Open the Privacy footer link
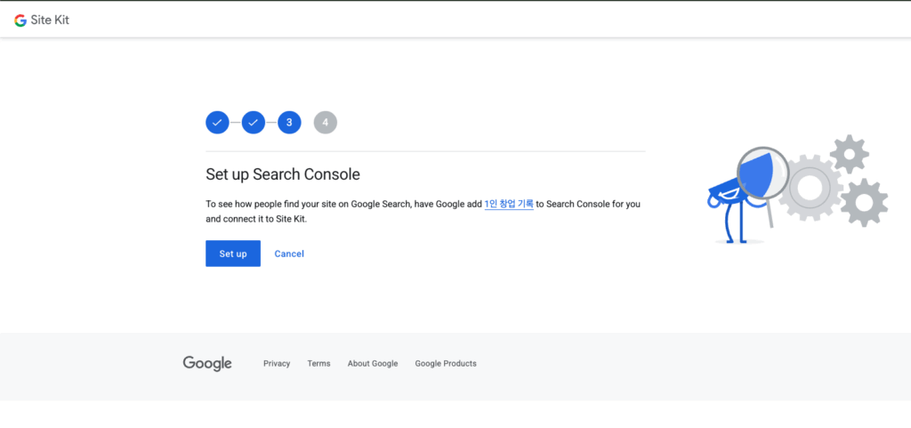The image size is (911, 428). click(x=277, y=364)
